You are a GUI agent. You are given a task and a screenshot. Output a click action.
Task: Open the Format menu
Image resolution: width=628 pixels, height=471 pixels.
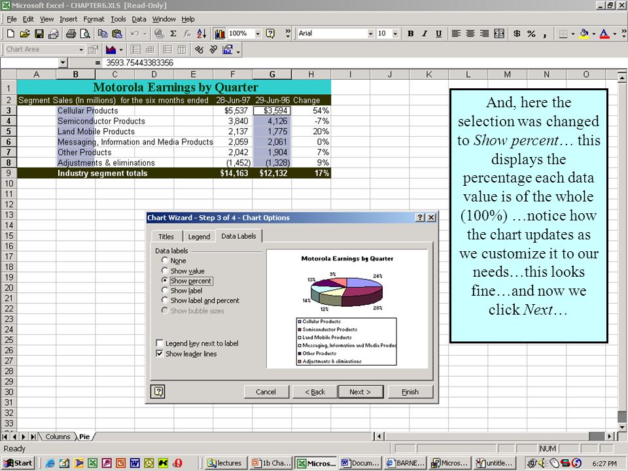(94, 19)
